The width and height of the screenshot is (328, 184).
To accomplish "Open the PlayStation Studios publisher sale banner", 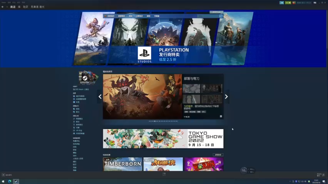I will tap(163, 38).
